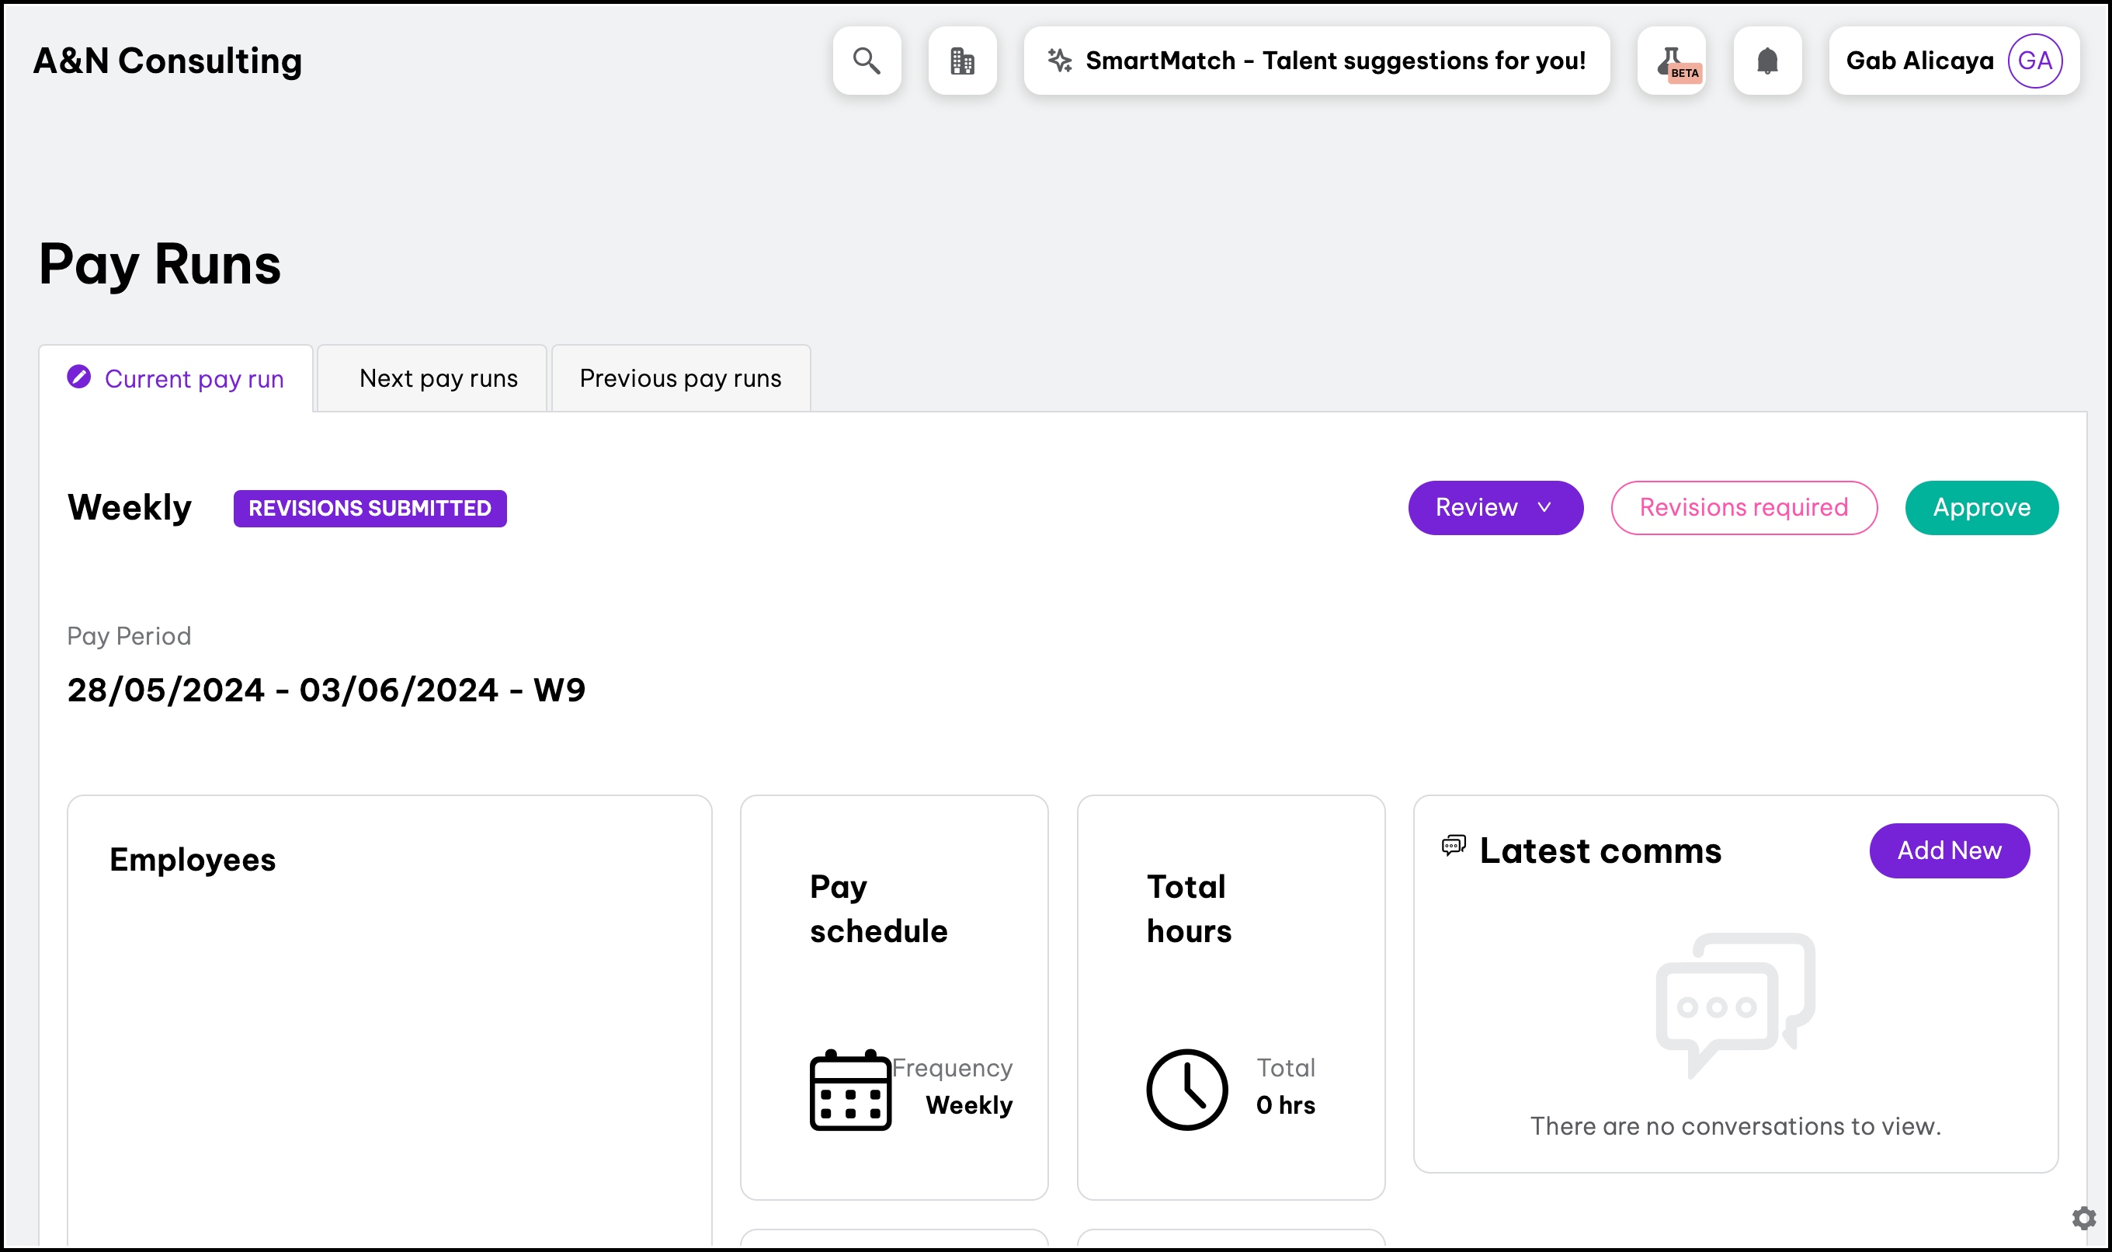Click the Revisions required button
The width and height of the screenshot is (2112, 1252).
[1742, 507]
